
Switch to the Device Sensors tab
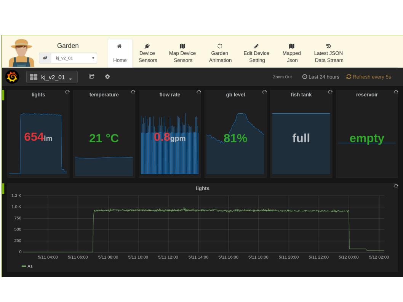point(147,53)
